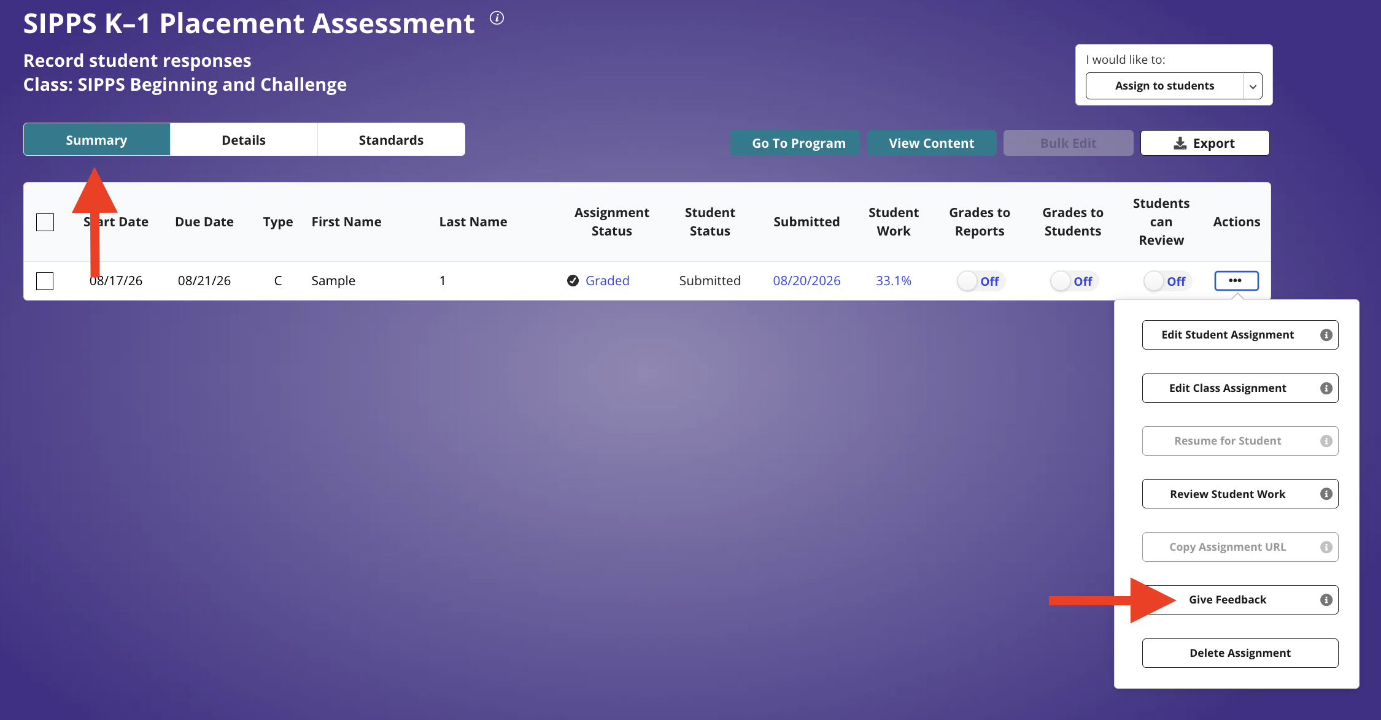
Task: Click the First Name column header
Action: (346, 222)
